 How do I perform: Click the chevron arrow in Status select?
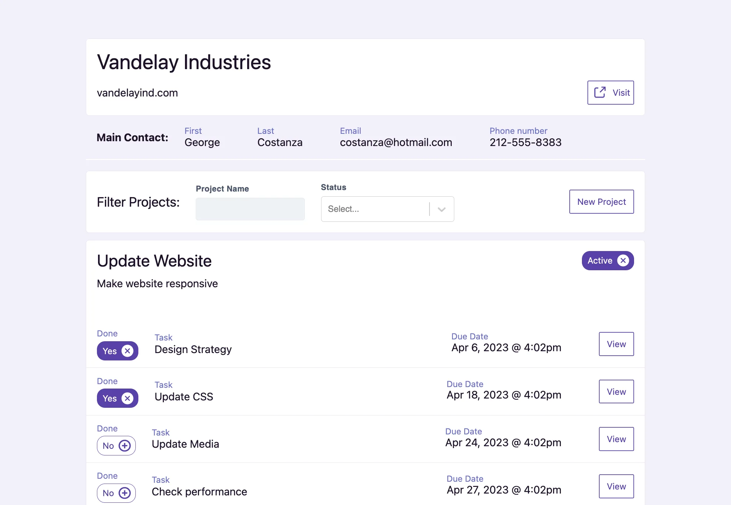coord(442,209)
